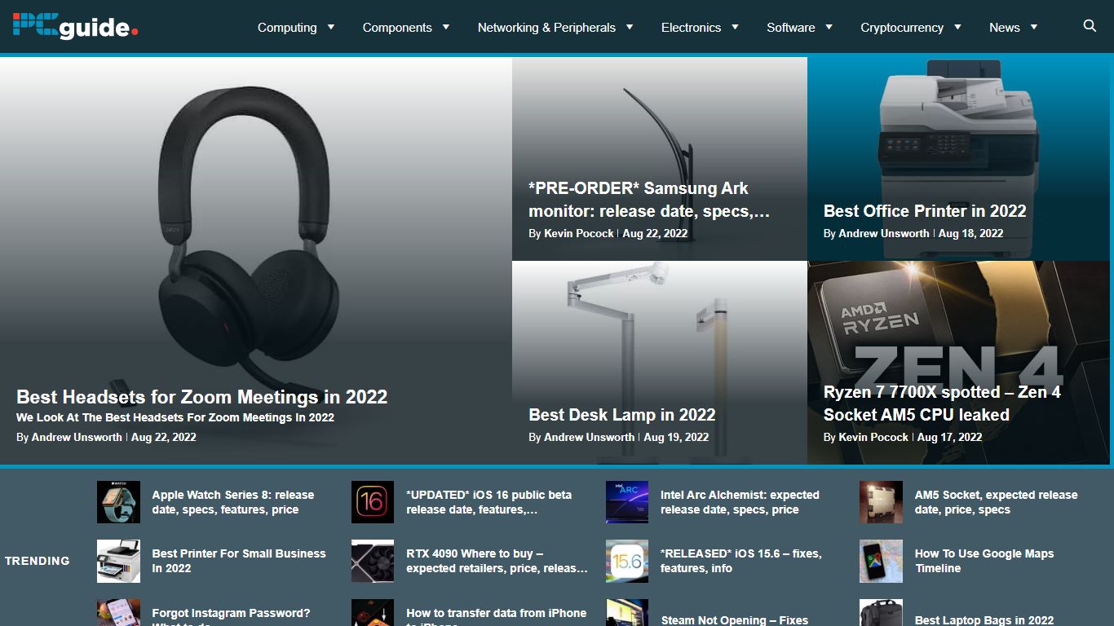The image size is (1114, 626).
Task: Open the Cryptocurrency menu
Action: (x=902, y=27)
